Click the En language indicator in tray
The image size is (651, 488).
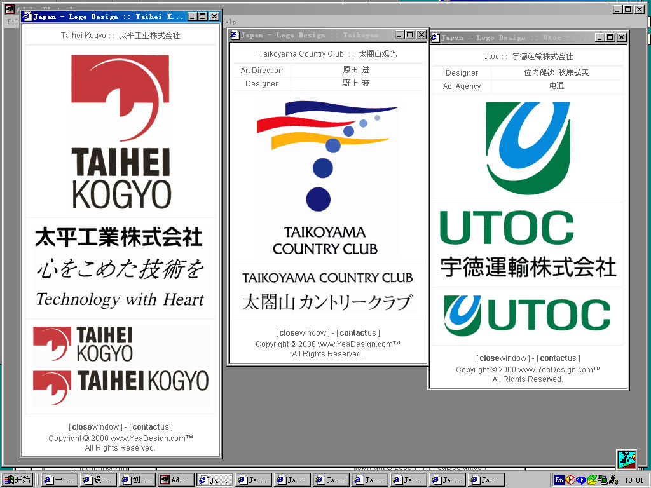click(559, 480)
